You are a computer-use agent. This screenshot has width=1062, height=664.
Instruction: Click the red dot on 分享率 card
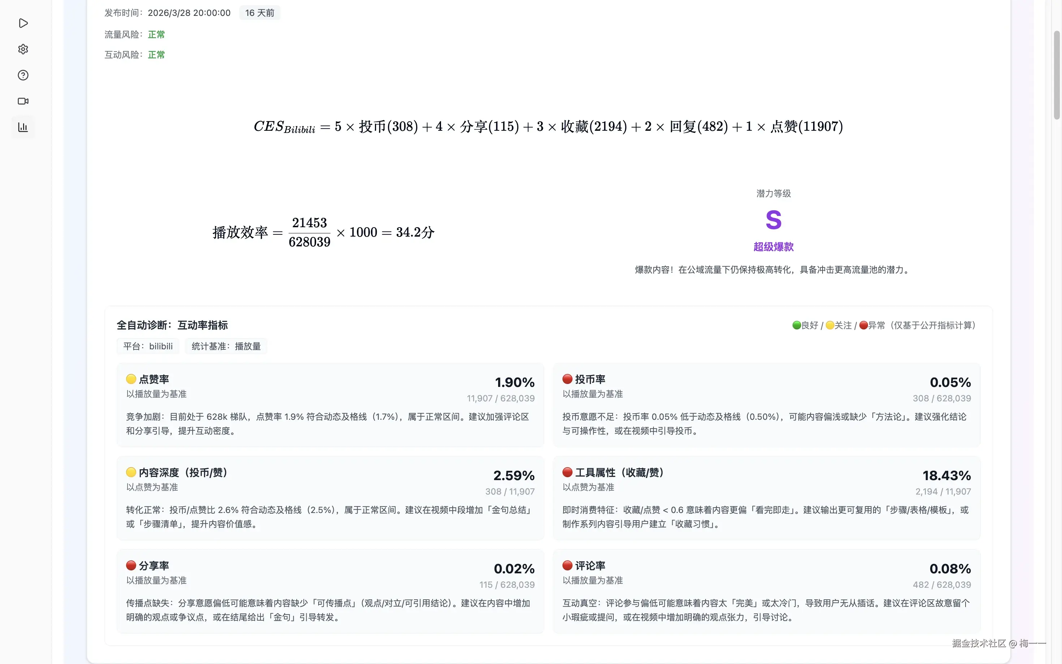(x=131, y=565)
